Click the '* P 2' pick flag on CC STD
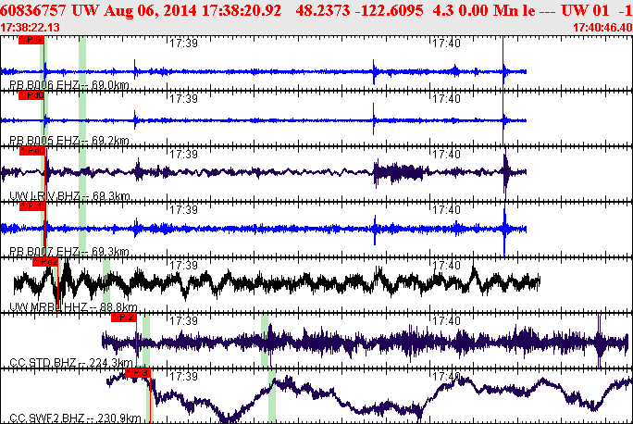633x424 pixels. tap(124, 318)
